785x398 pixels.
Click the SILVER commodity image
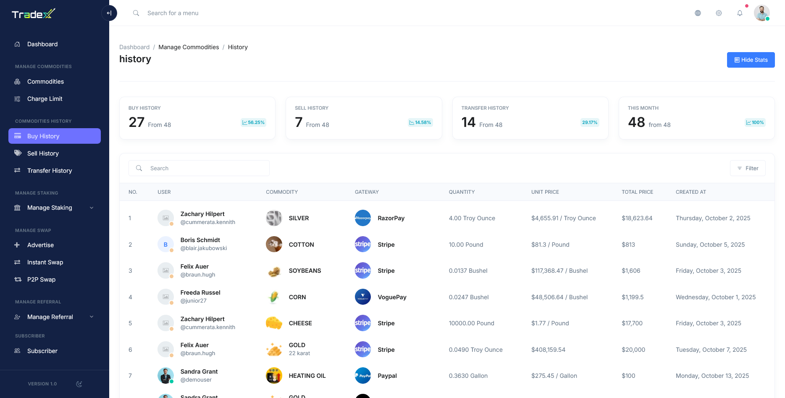click(274, 218)
